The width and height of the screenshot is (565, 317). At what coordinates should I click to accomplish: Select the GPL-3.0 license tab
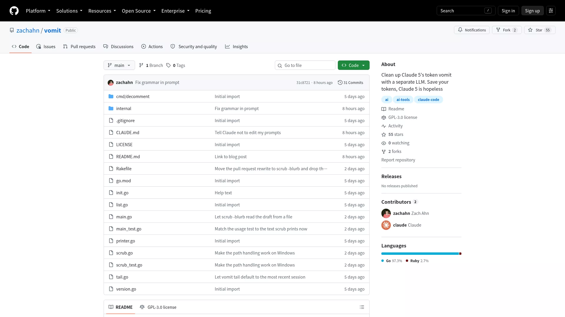click(x=158, y=307)
